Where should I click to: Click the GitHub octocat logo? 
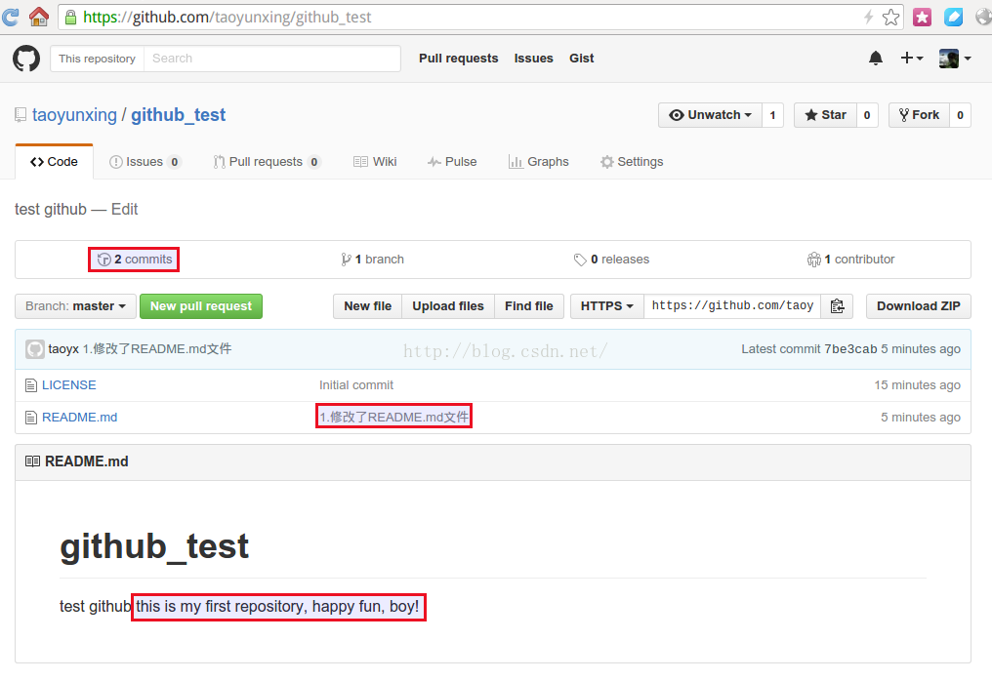[26, 59]
